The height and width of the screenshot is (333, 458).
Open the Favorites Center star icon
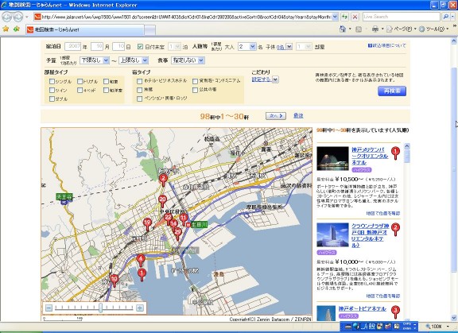point(6,29)
